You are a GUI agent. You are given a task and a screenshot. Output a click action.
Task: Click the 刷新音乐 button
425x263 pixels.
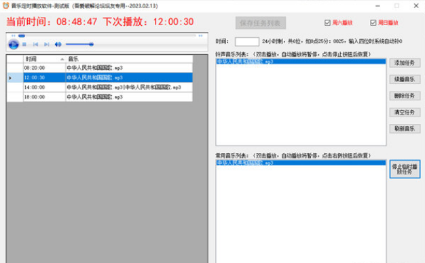pos(405,129)
